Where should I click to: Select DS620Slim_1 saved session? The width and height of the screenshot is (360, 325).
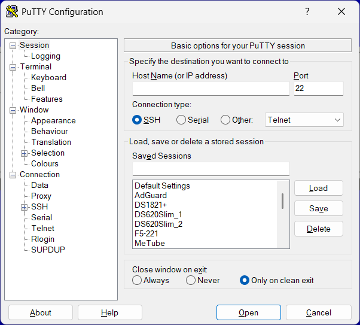pyautogui.click(x=158, y=214)
